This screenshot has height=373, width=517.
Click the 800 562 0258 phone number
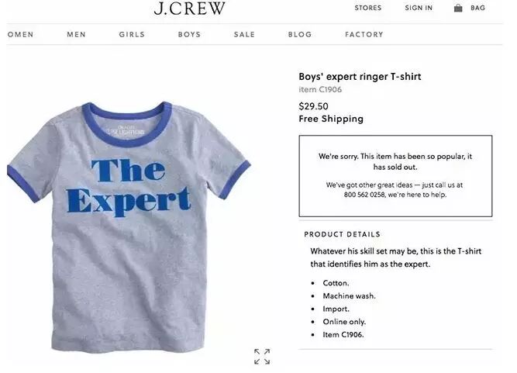[364, 195]
